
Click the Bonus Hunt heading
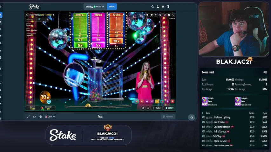208,72
